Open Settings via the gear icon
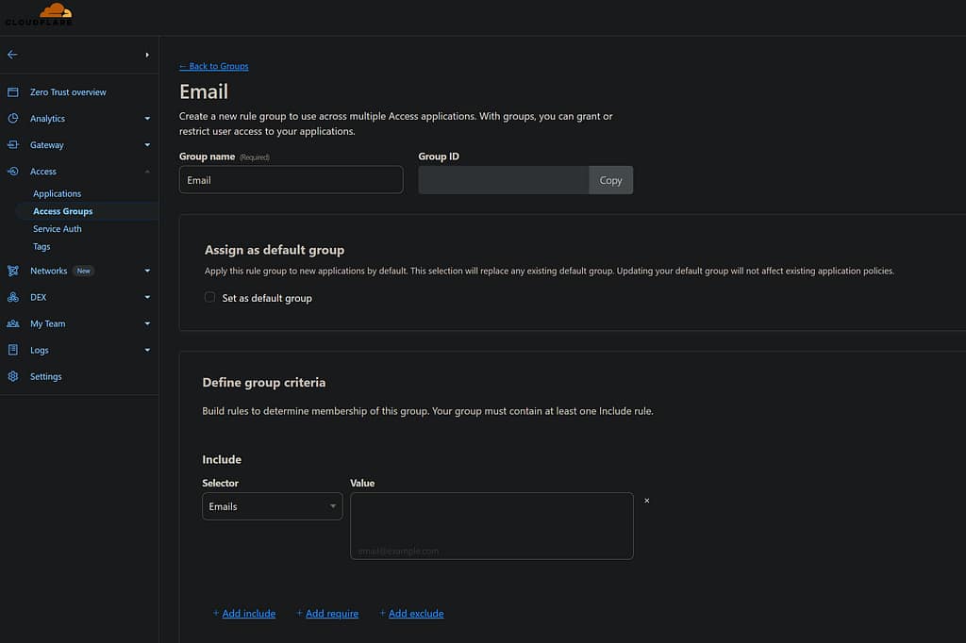 click(x=12, y=376)
